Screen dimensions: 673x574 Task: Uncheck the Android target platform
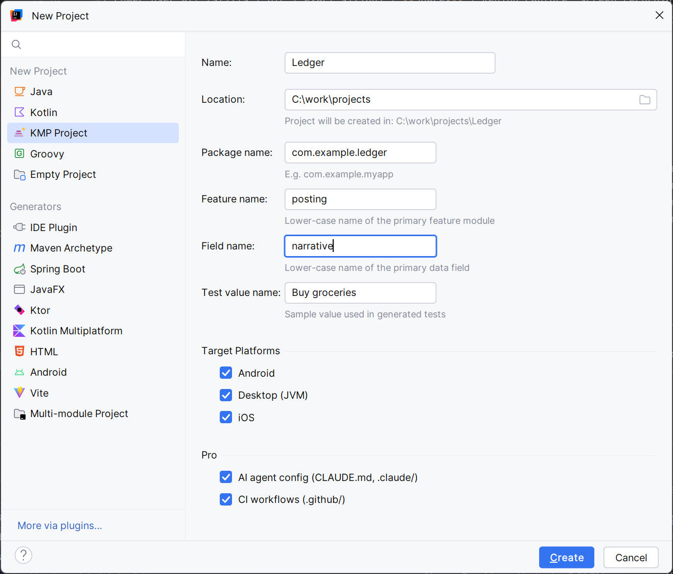pos(226,373)
